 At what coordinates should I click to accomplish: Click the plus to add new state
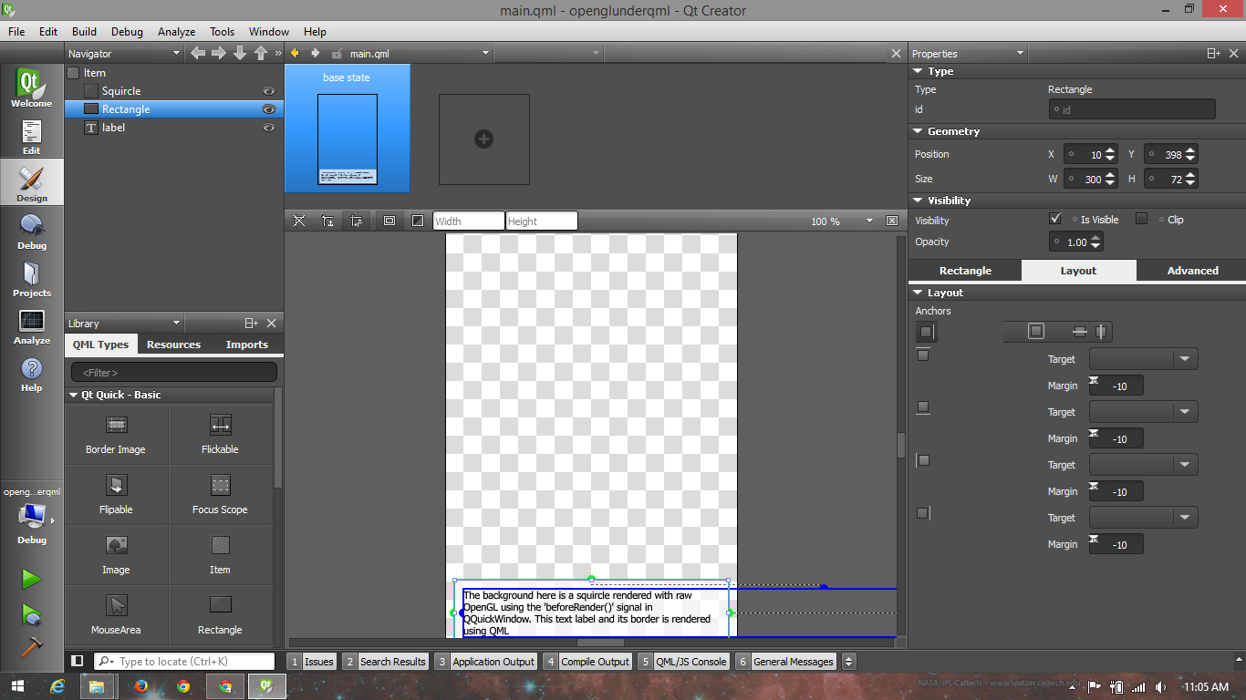coord(484,139)
